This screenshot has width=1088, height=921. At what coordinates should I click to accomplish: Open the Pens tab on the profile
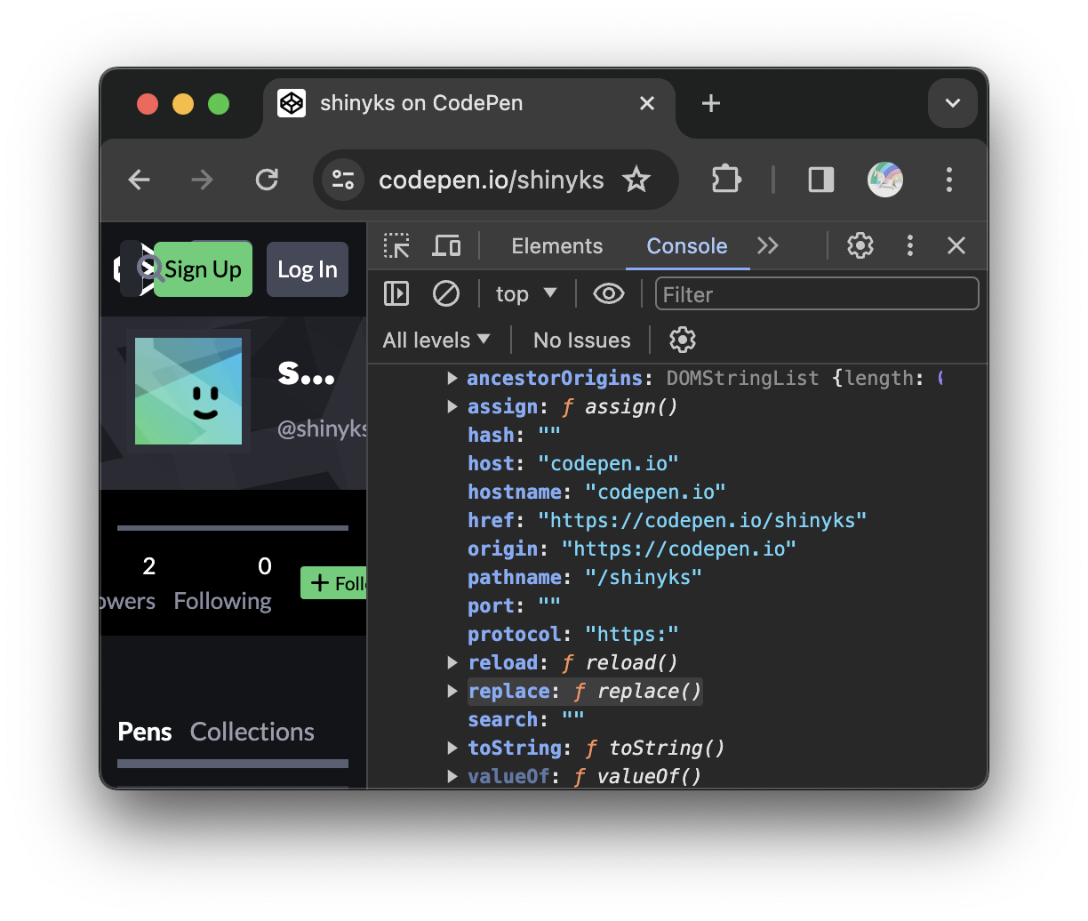pyautogui.click(x=145, y=732)
